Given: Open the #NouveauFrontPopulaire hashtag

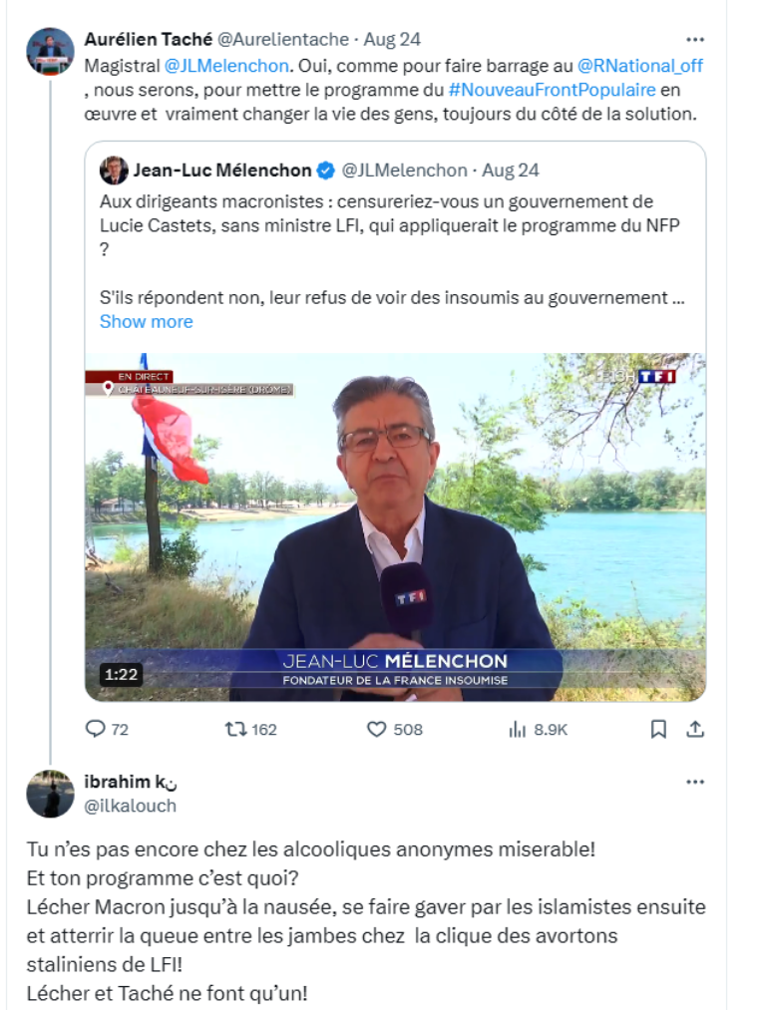Looking at the screenshot, I should 552,90.
